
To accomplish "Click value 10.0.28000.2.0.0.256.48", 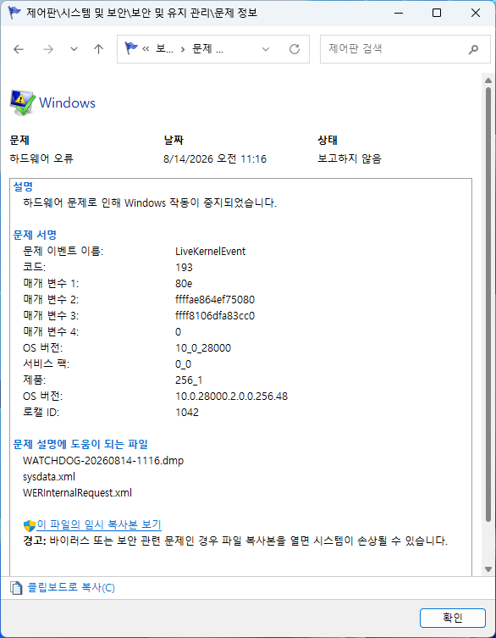I will [x=232, y=397].
